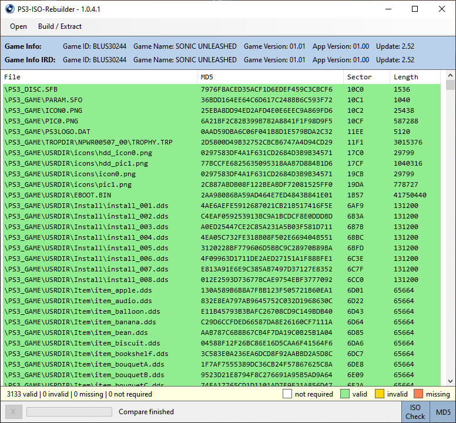Select the TROPHY.TRP file row

point(222,142)
